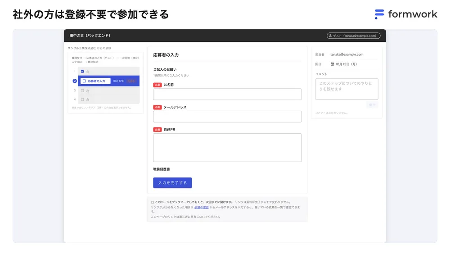Click the 田中さま（バックエンド） header title
This screenshot has width=450, height=254.
point(90,36)
